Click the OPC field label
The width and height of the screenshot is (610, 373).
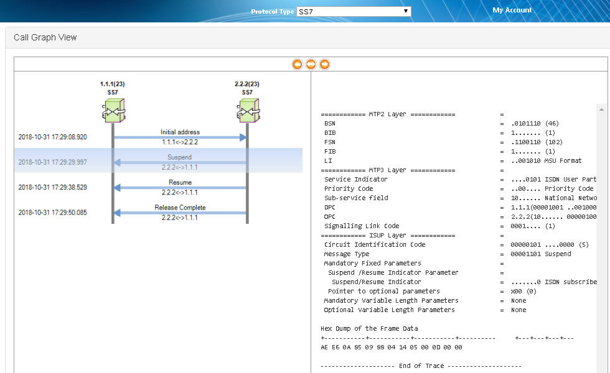(x=329, y=217)
